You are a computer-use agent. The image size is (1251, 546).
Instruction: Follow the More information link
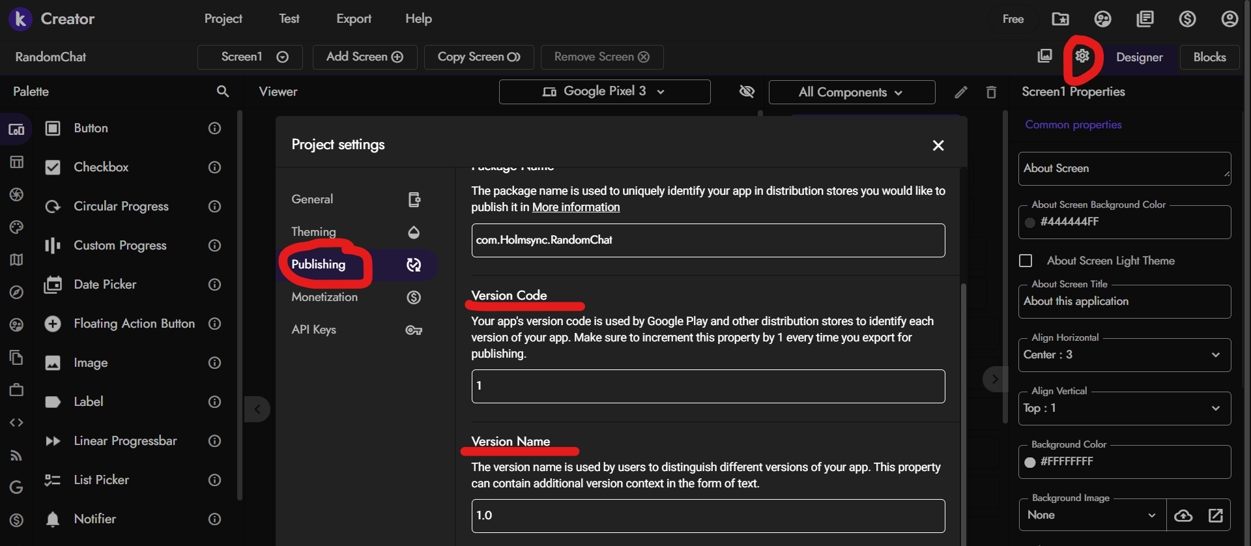tap(576, 207)
